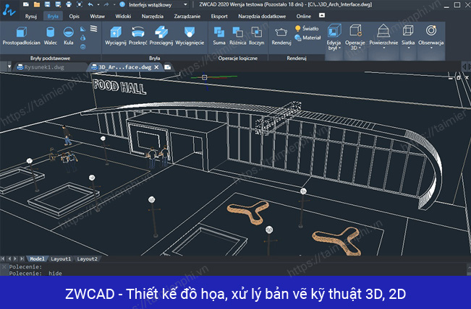Open the Online ribbon tab
471x309 pixels.
click(304, 16)
